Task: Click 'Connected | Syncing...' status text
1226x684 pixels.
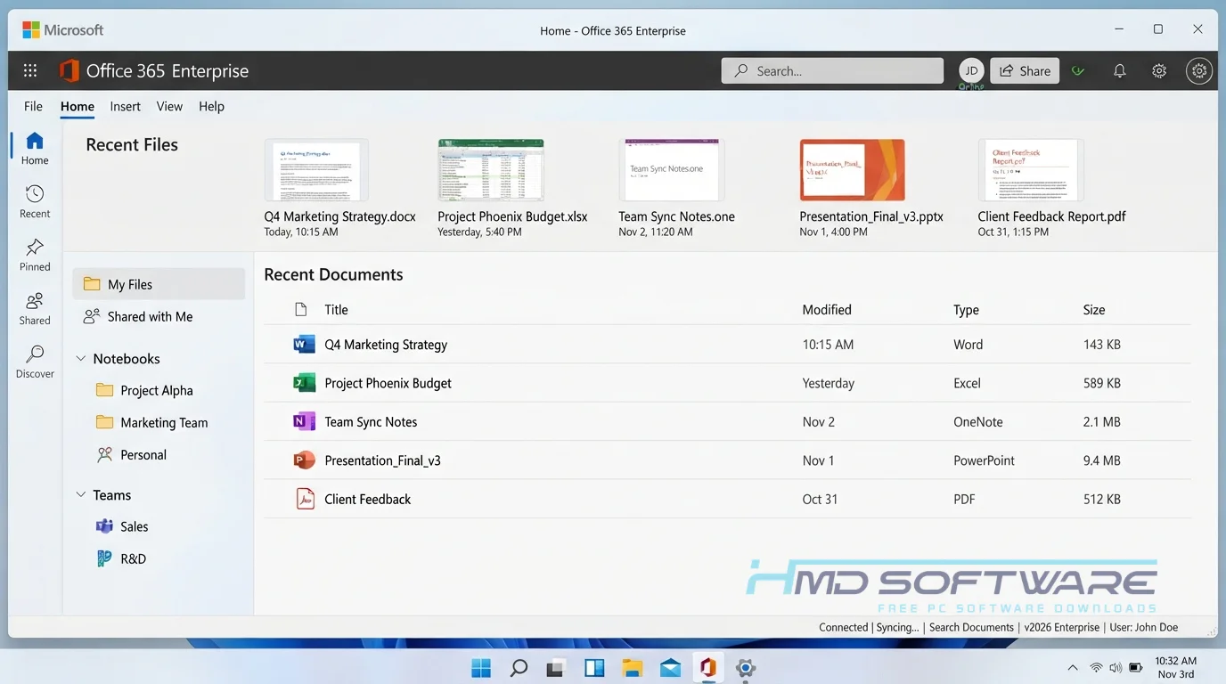Action: click(869, 627)
